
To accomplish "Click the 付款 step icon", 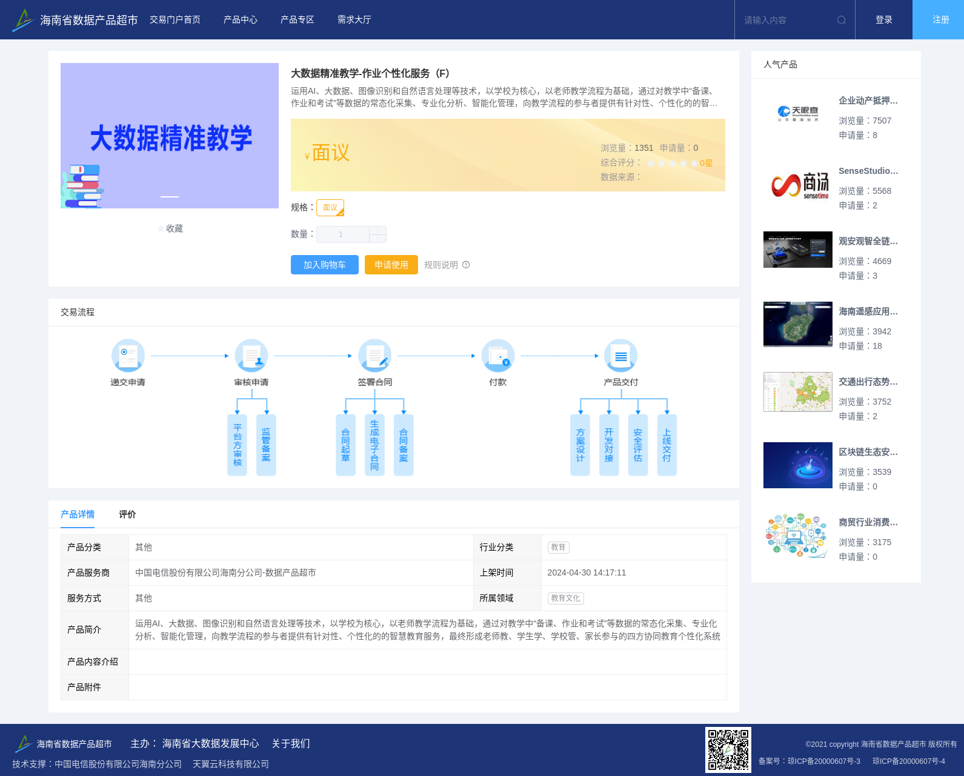I will coord(498,356).
